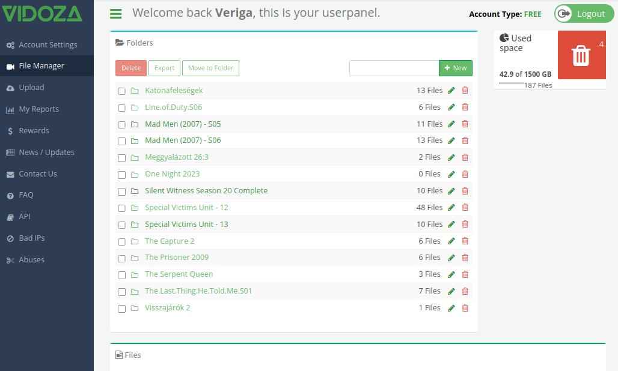Viewport: 618px width, 371px height.
Task: Click the hamburger menu icon
Action: pos(115,14)
